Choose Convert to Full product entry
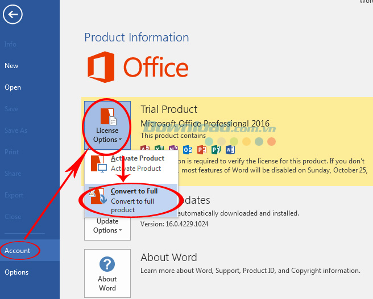The image size is (373, 299). pos(131,200)
